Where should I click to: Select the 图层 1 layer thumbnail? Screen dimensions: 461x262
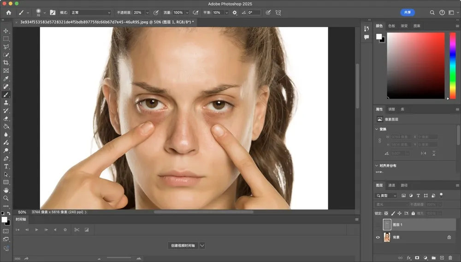click(x=387, y=224)
